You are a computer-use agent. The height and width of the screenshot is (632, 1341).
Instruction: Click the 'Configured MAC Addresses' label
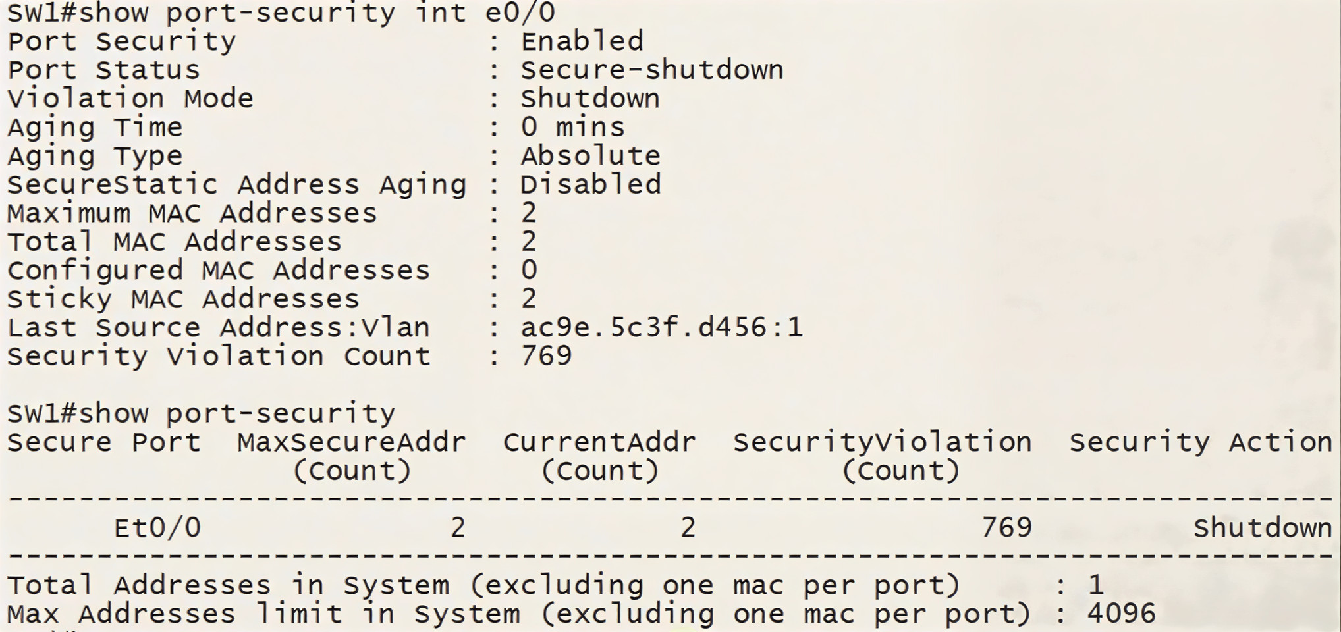point(218,271)
